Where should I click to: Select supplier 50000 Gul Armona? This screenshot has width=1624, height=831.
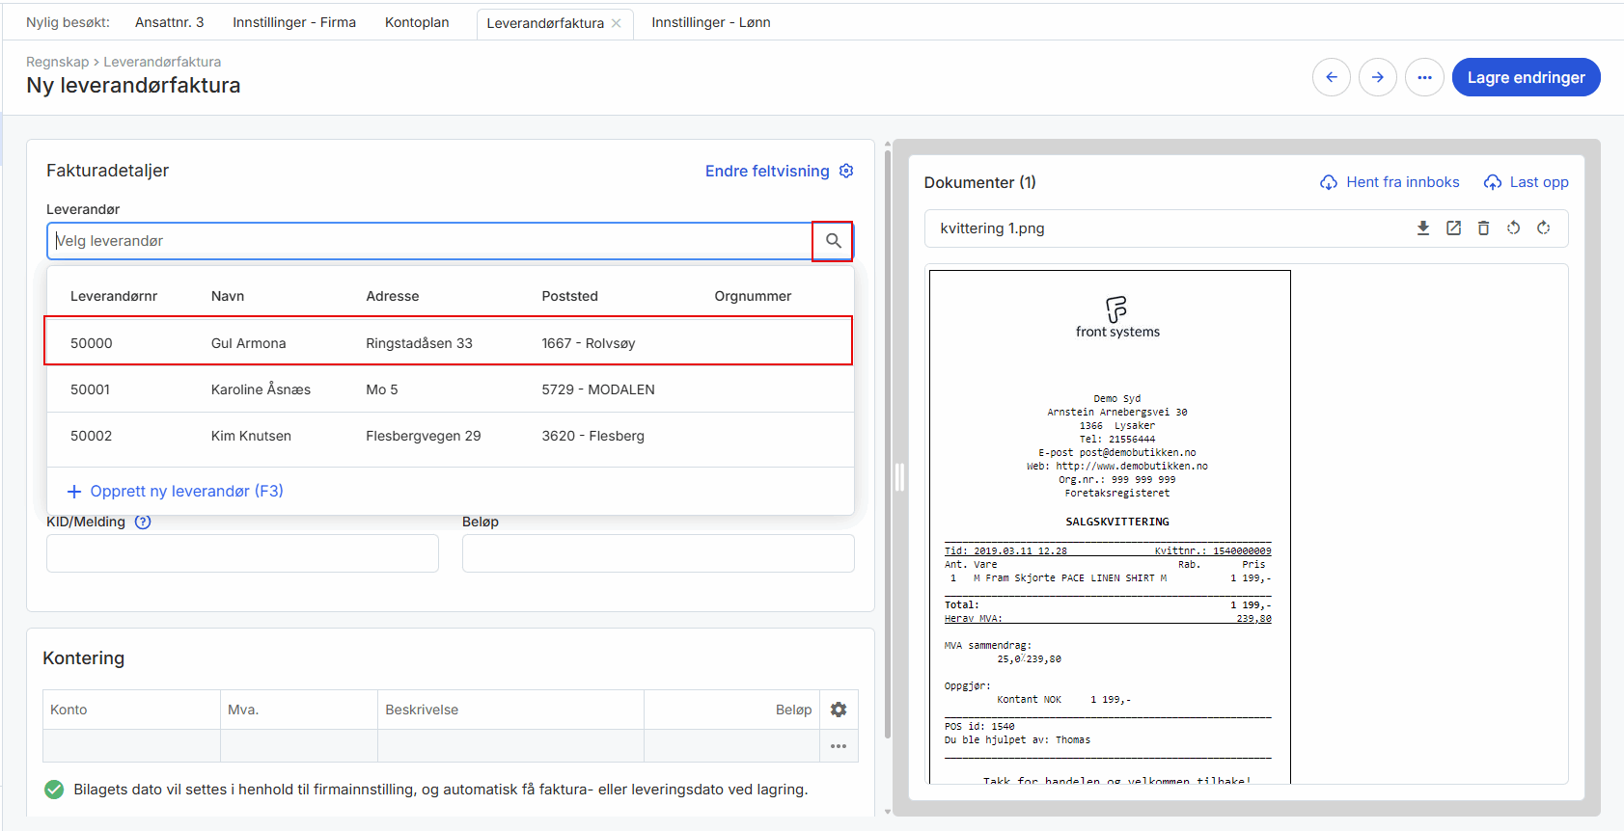449,342
